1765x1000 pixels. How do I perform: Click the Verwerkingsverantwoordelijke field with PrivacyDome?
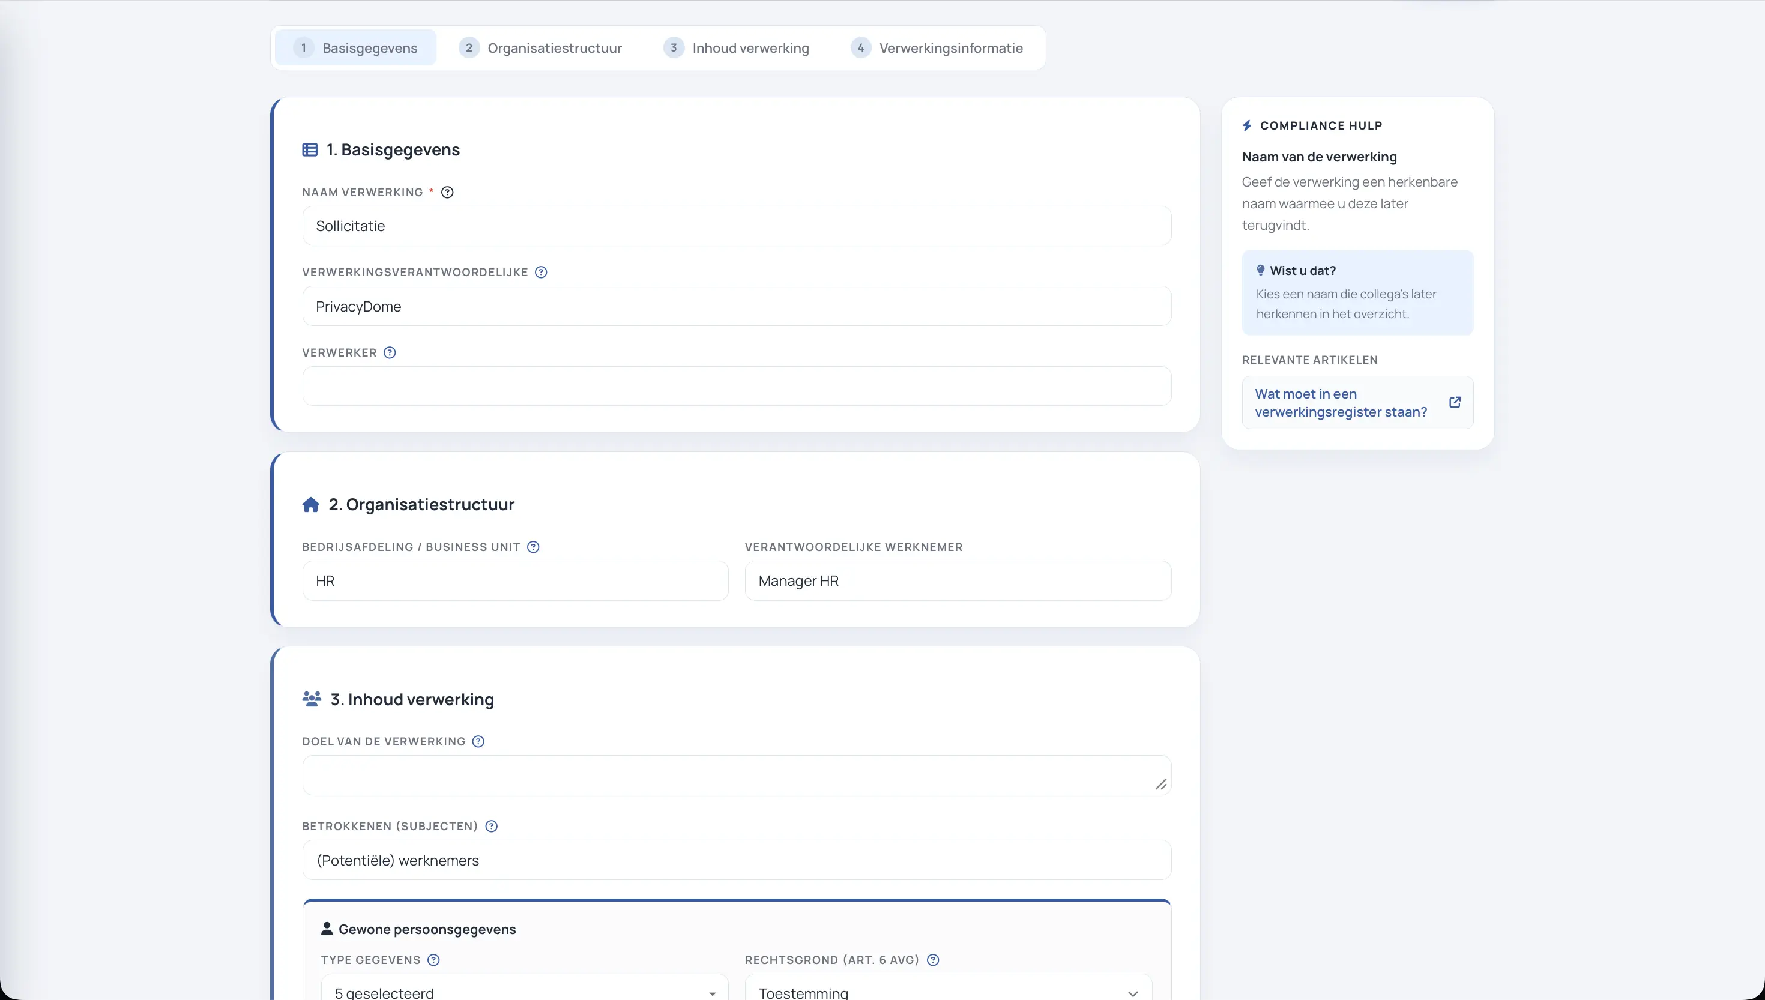coord(736,306)
